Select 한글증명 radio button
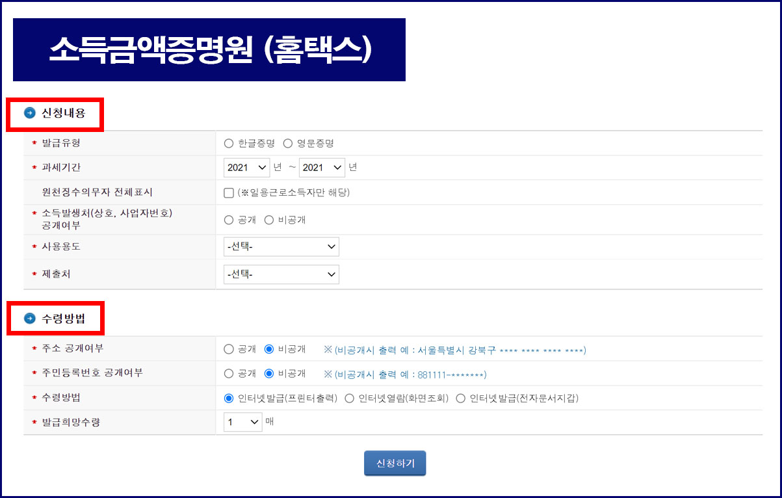 (229, 143)
